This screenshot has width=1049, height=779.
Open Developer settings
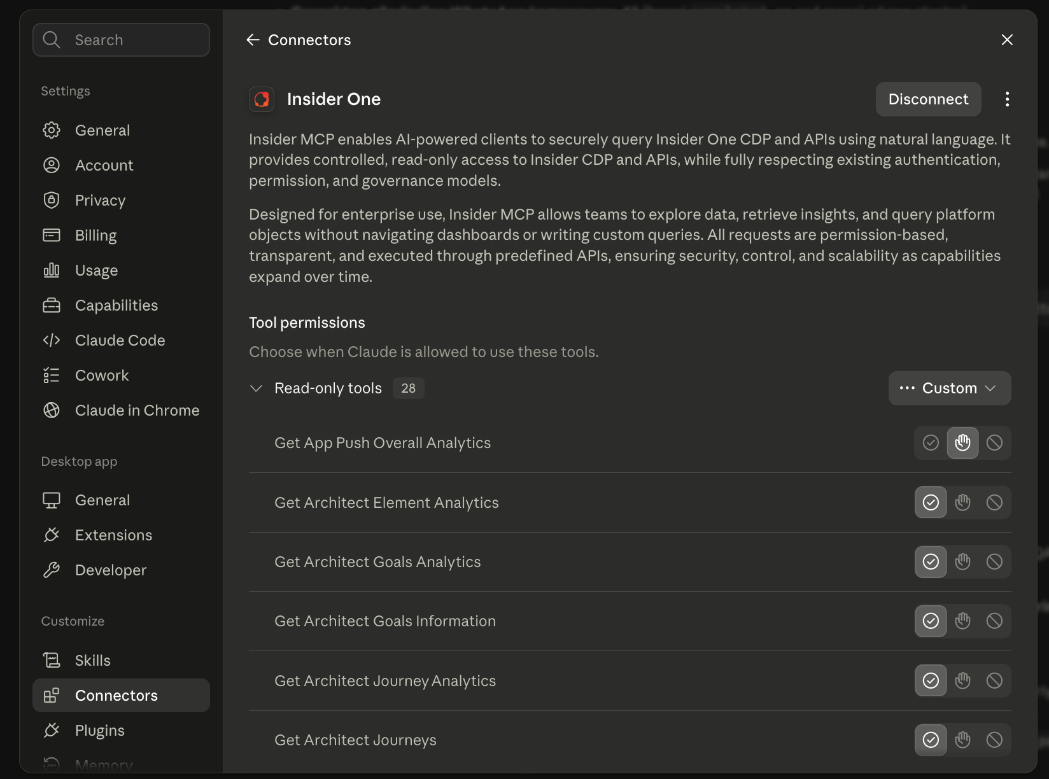(x=121, y=570)
